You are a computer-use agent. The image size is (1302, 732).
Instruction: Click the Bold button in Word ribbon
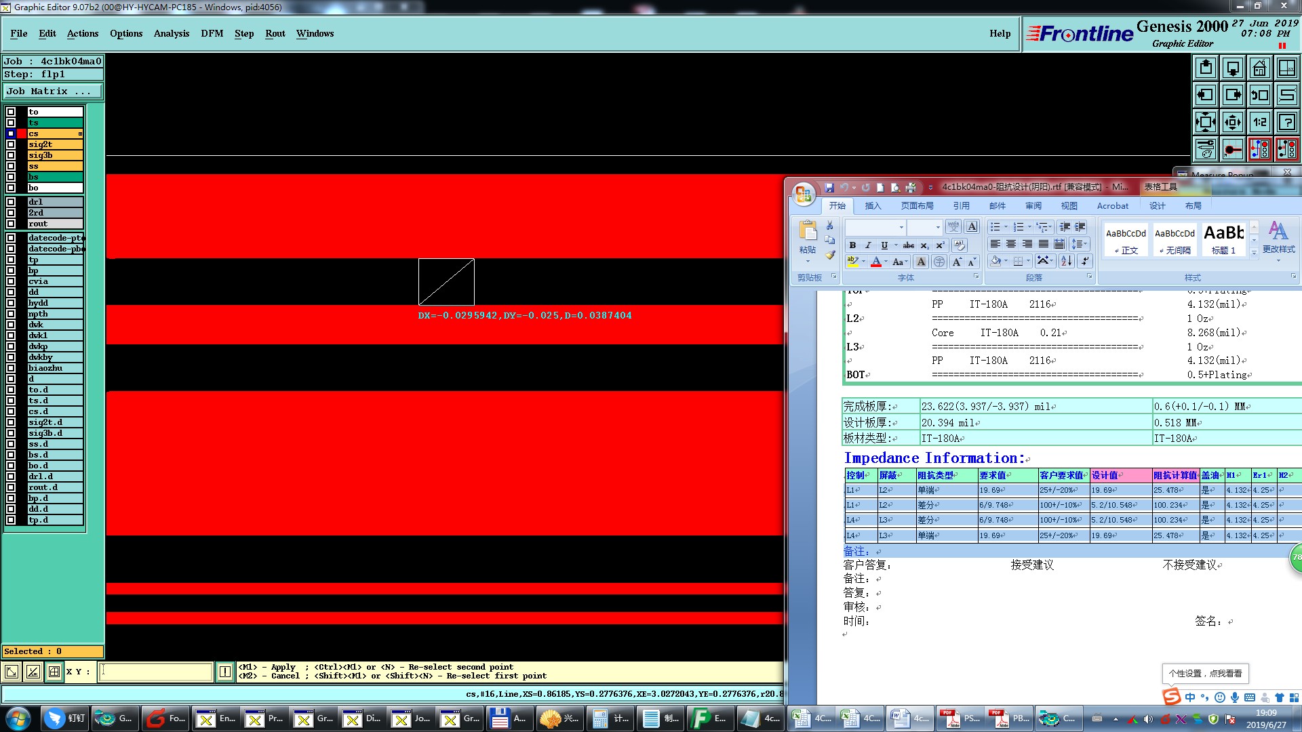point(852,245)
